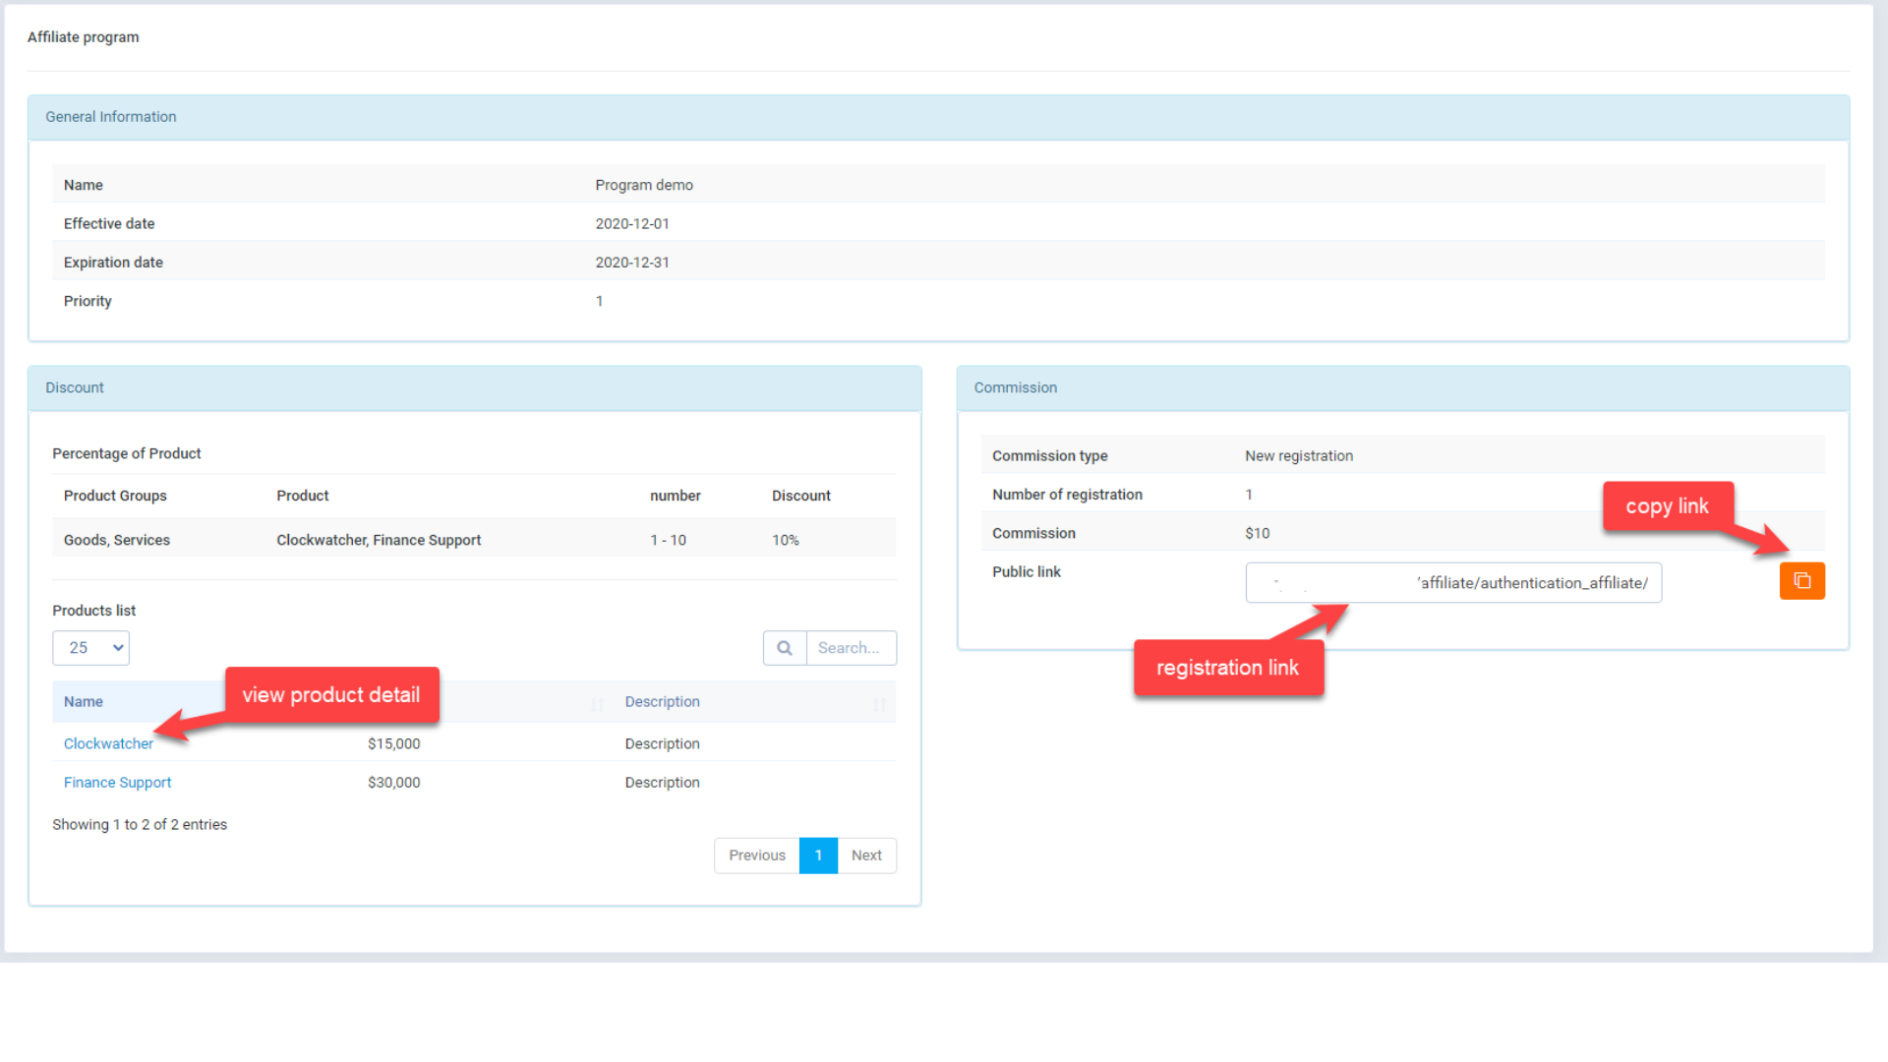Click the Commission amount $10
1888x1062 pixels.
pyautogui.click(x=1258, y=533)
